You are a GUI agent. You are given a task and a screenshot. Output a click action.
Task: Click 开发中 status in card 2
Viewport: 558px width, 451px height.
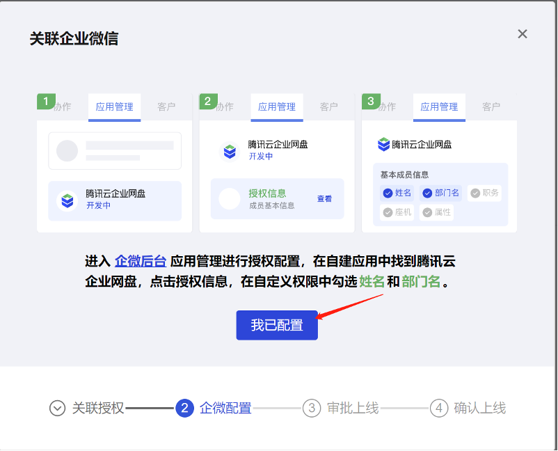[x=261, y=157]
